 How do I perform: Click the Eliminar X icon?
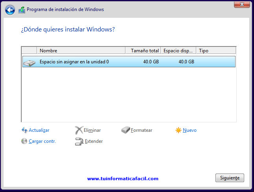coord(79,130)
